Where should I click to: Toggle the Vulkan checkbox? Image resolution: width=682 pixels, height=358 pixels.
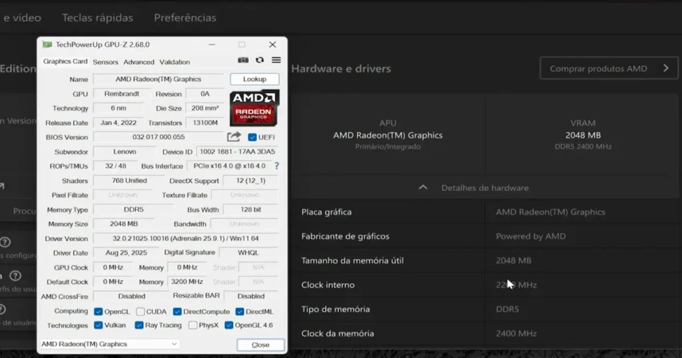99,325
